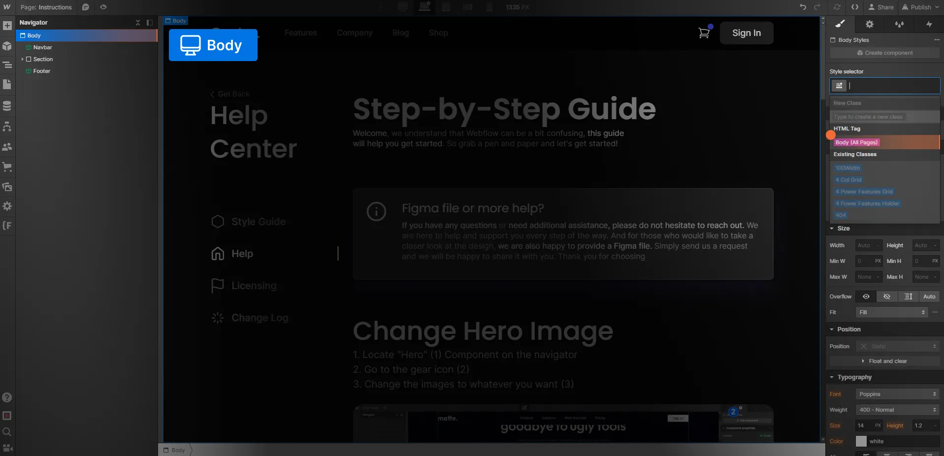Click the Share button
Viewport: 944px width, 456px height.
point(881,7)
